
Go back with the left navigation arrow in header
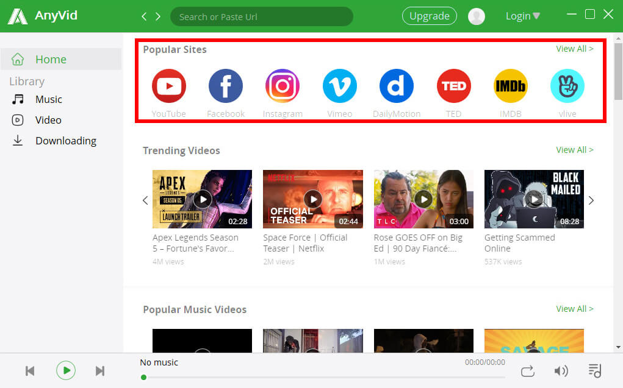tap(144, 16)
